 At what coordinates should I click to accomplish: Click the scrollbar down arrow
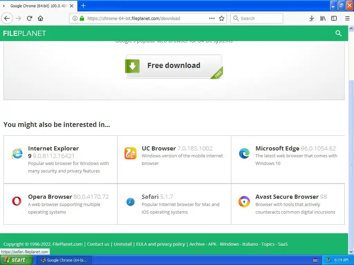(351, 252)
